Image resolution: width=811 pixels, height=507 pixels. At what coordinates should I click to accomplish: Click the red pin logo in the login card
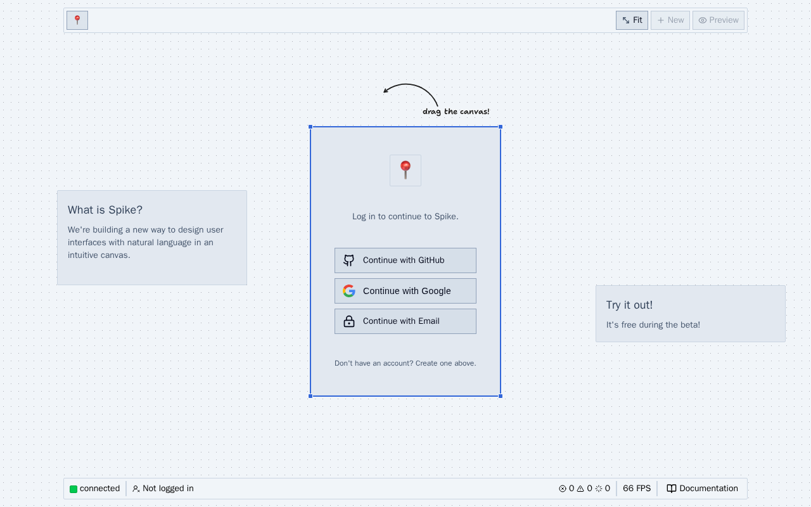coord(405,170)
